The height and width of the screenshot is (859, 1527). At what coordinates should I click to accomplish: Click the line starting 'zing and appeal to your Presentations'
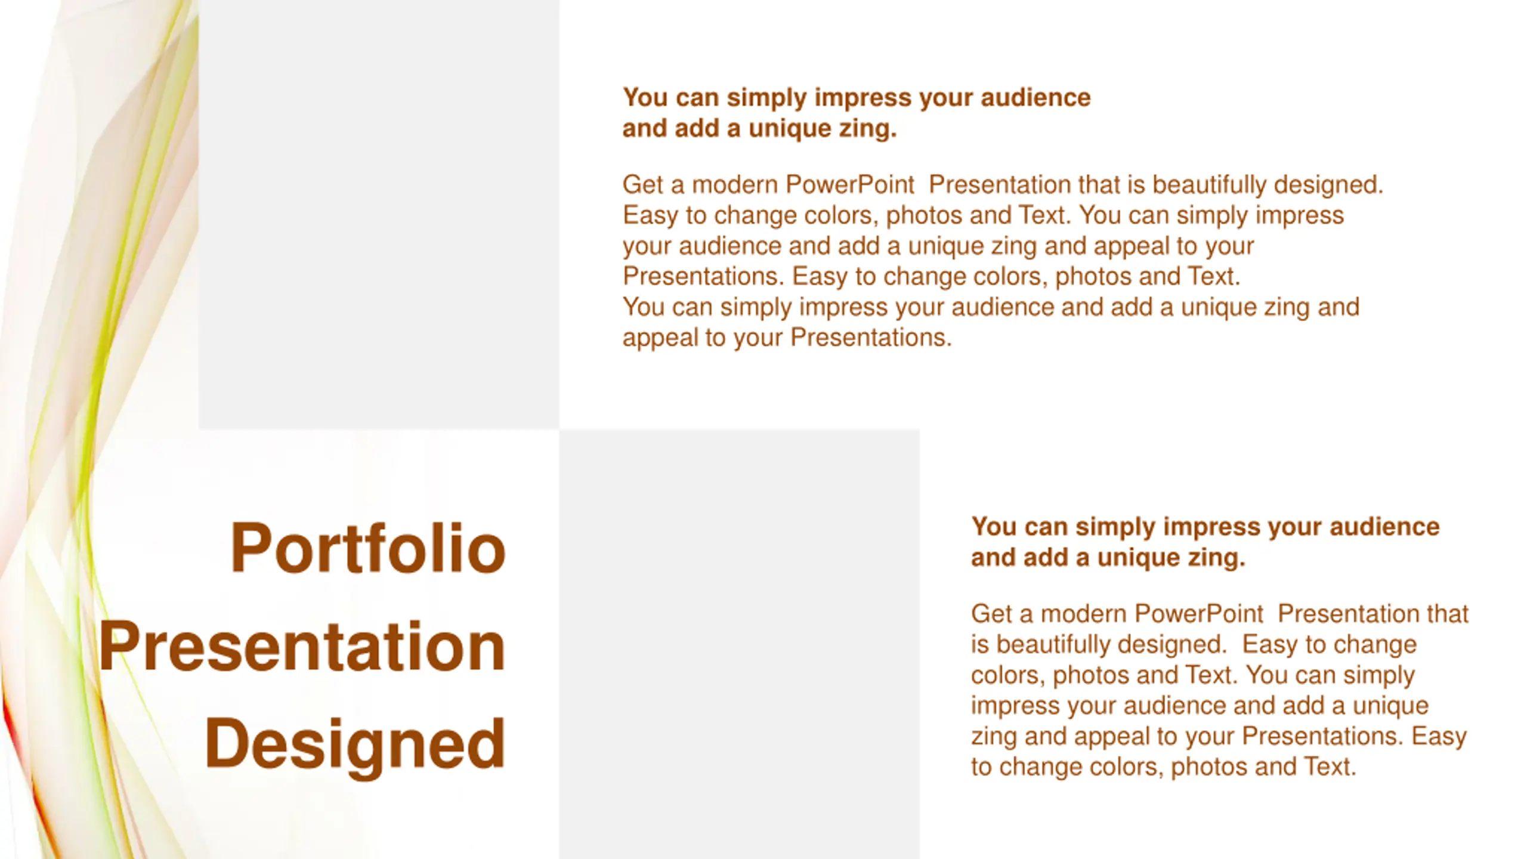point(1218,736)
